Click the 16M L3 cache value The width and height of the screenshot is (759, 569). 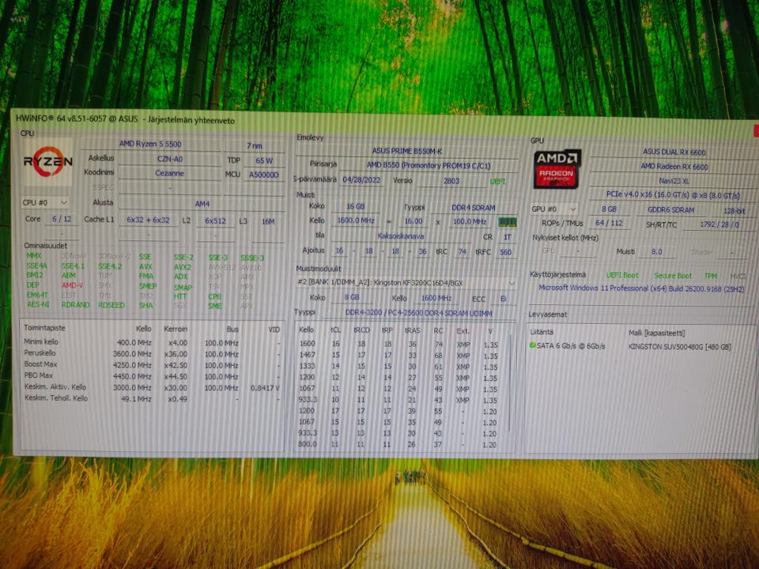pos(268,221)
